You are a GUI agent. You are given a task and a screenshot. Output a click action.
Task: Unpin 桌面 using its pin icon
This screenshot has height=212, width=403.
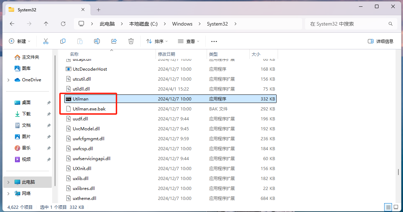click(x=49, y=103)
